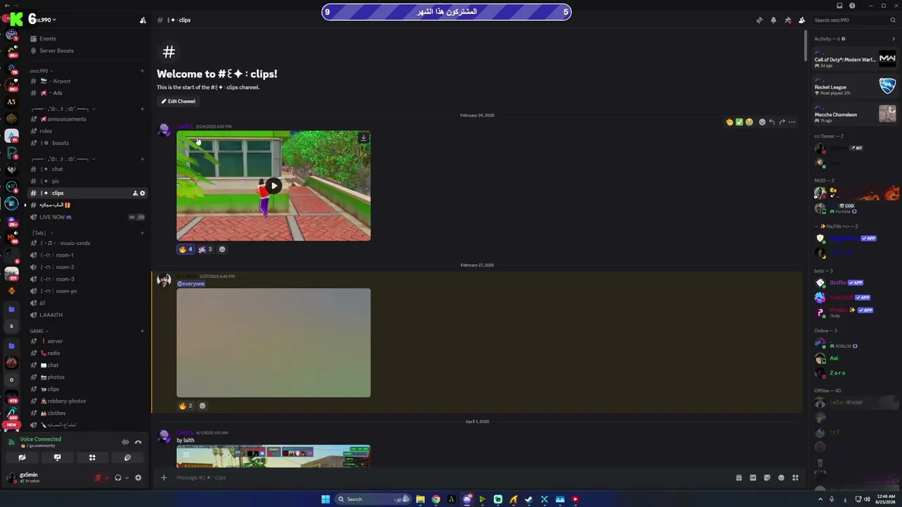Toggle the fire reaction with count 4
Image resolution: width=902 pixels, height=507 pixels.
pos(185,249)
